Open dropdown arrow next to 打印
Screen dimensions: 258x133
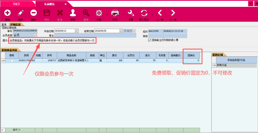[x=123, y=15]
